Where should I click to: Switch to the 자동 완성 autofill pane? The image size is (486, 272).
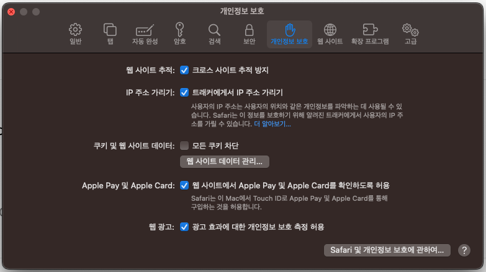pyautogui.click(x=145, y=33)
